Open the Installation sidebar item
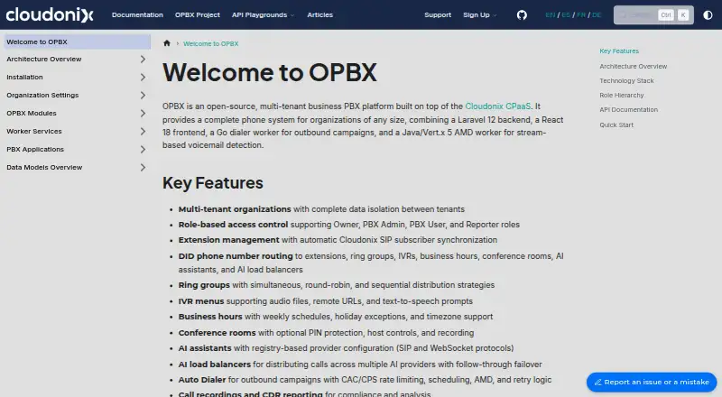Viewport: 722px width, 397px height. (x=24, y=77)
